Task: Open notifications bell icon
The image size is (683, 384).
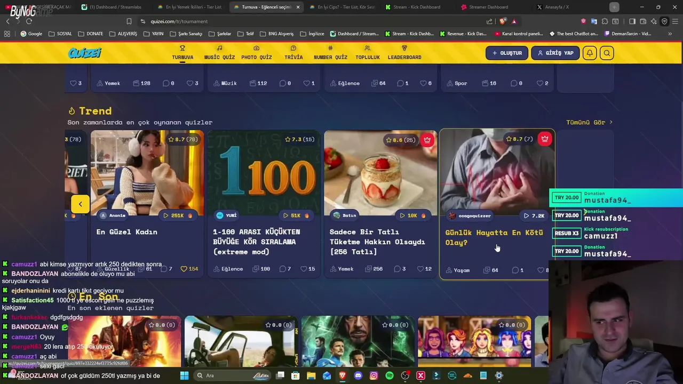Action: (x=590, y=53)
